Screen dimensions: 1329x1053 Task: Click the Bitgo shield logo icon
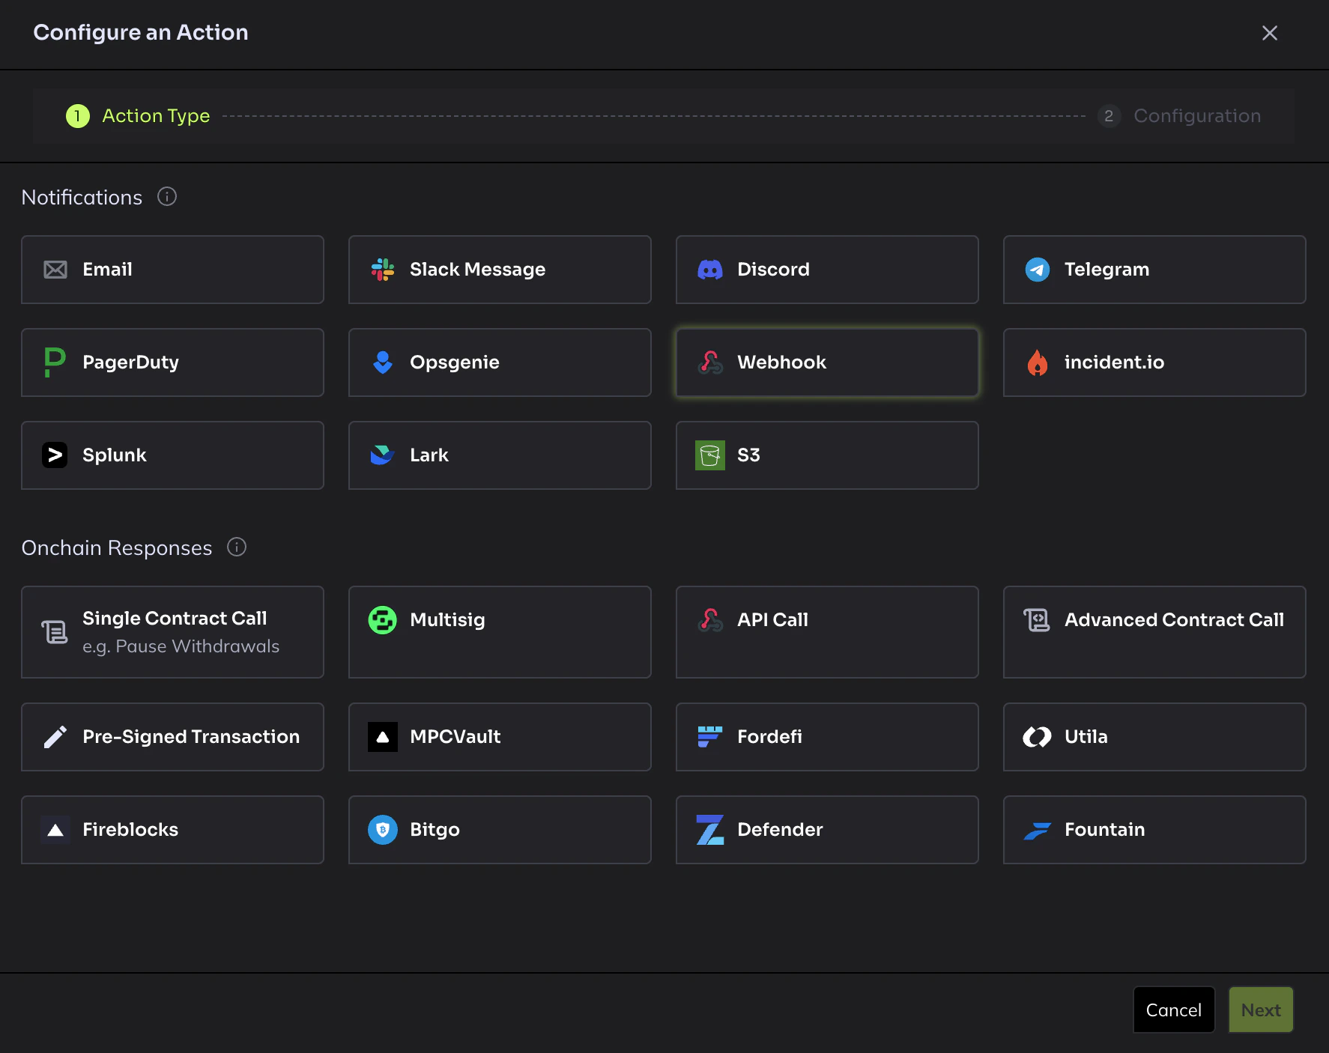pyautogui.click(x=383, y=830)
